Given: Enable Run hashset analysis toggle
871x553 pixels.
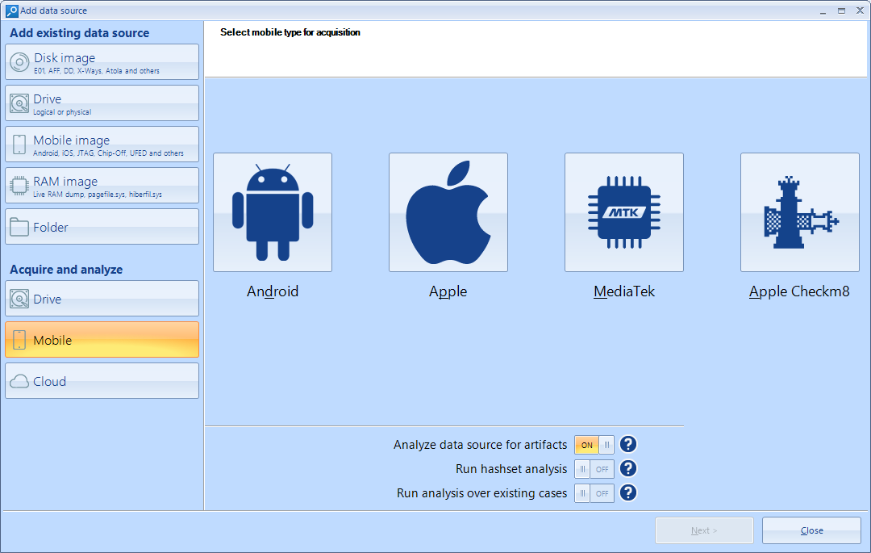Looking at the screenshot, I should 594,469.
